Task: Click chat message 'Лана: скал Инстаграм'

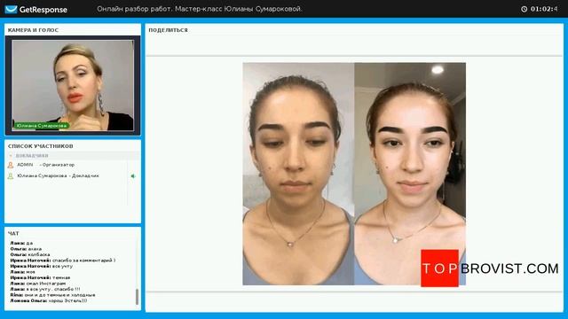Action: click(37, 284)
